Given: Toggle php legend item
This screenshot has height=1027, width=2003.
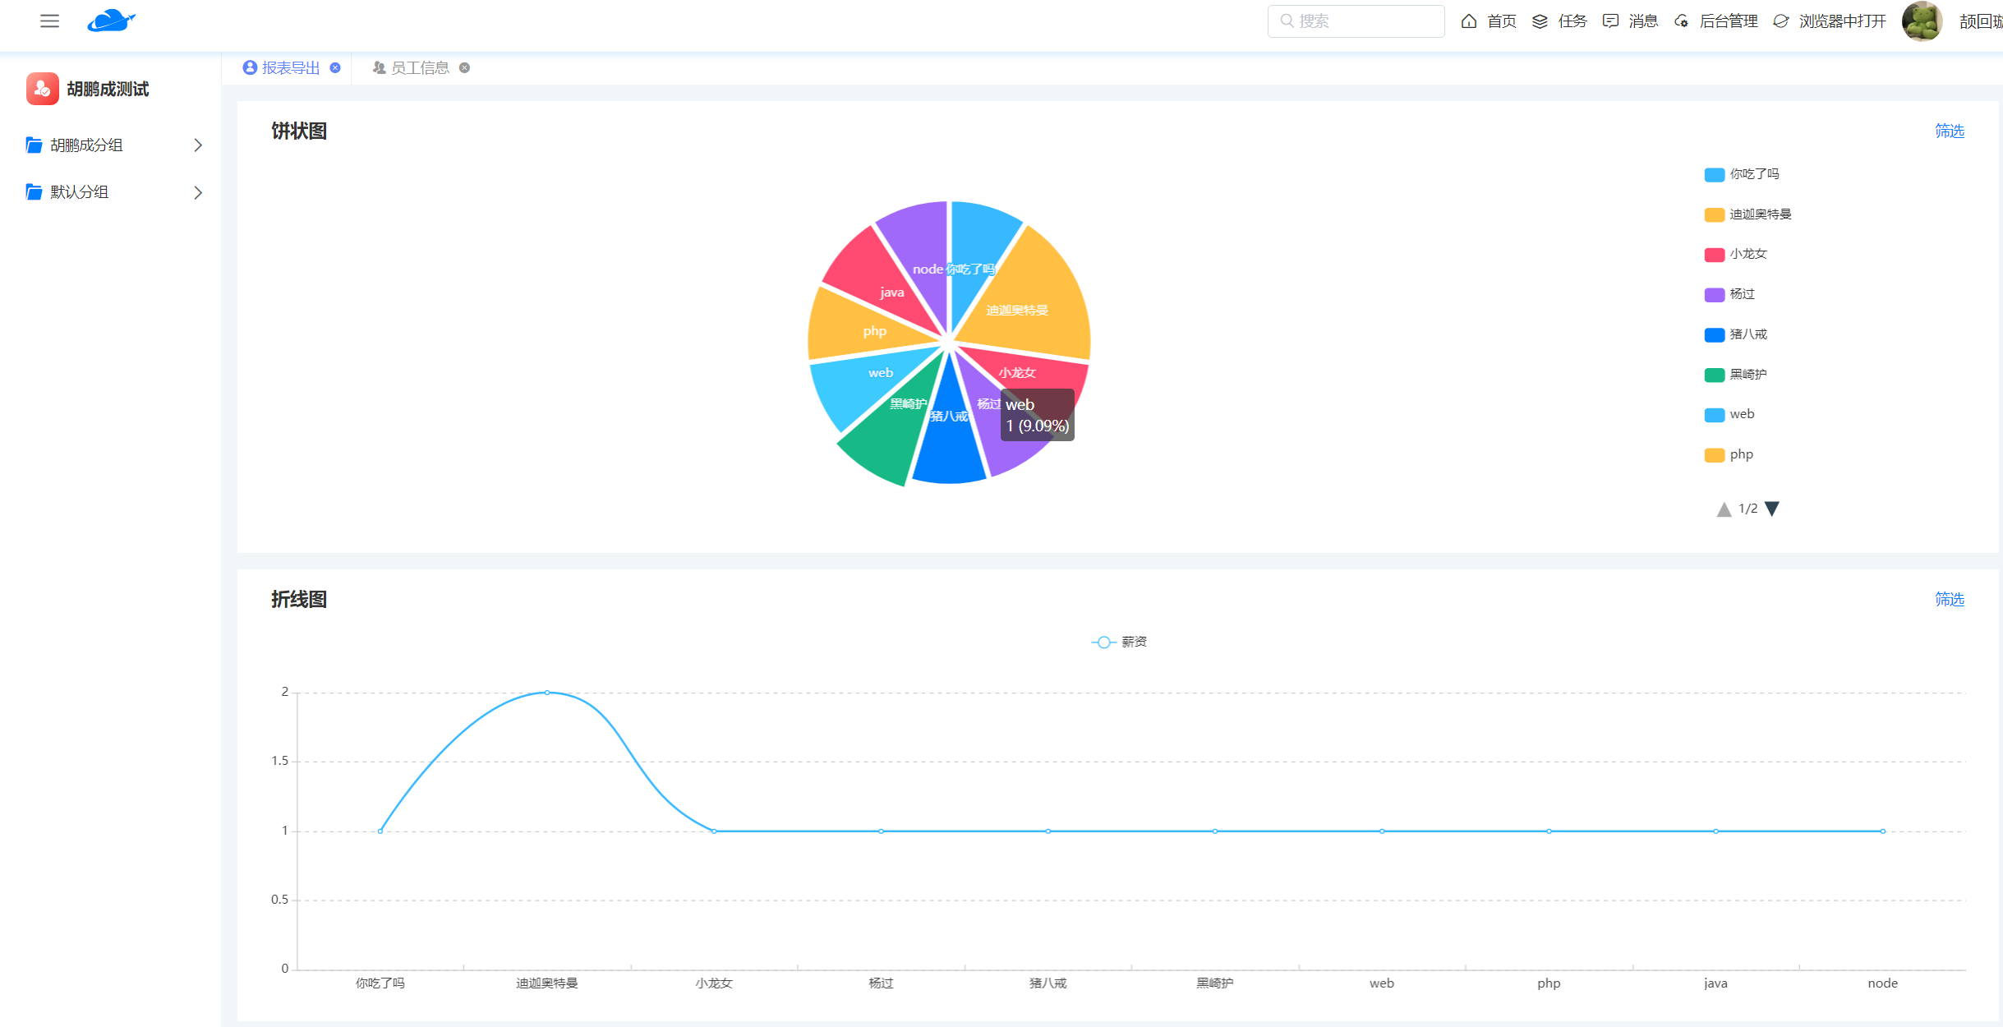Looking at the screenshot, I should [x=1729, y=454].
